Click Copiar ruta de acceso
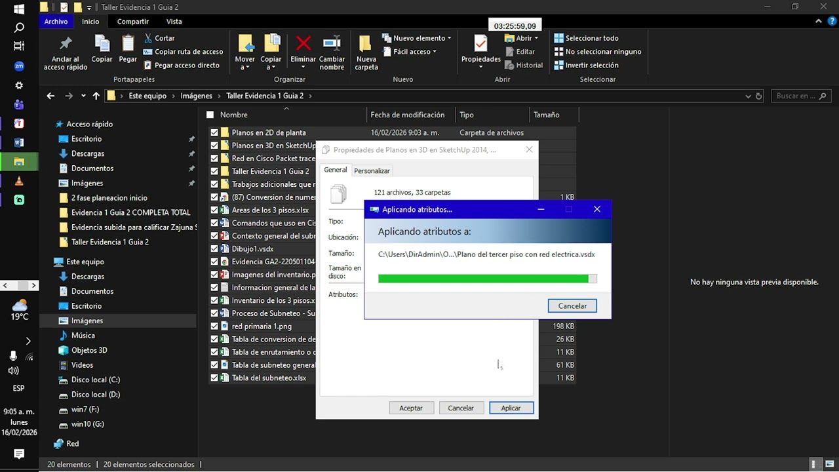 pyautogui.click(x=183, y=52)
